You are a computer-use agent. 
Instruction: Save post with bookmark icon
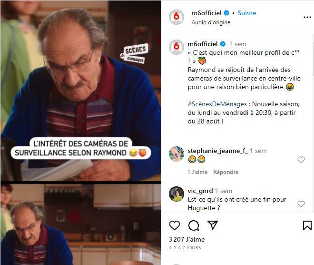tap(307, 225)
